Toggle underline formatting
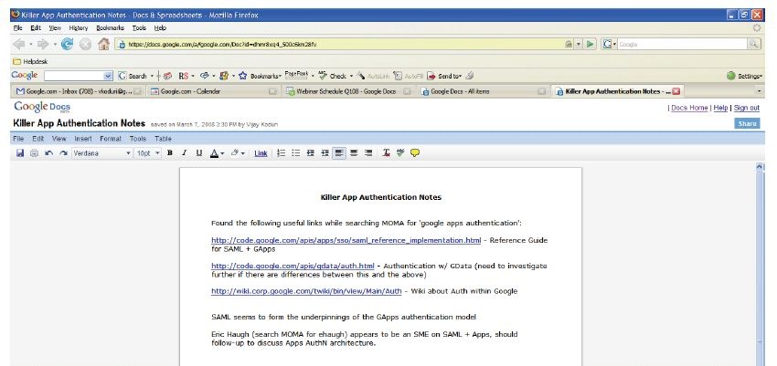The width and height of the screenshot is (777, 366). pyautogui.click(x=199, y=153)
